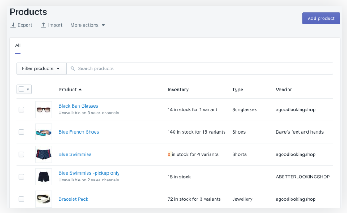The image size is (347, 213).
Task: Switch to the All tab
Action: pos(18,45)
